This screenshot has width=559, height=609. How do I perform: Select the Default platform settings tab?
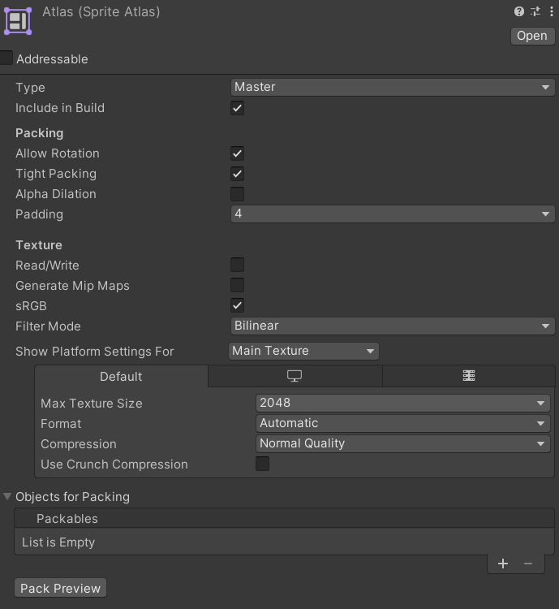click(x=121, y=376)
